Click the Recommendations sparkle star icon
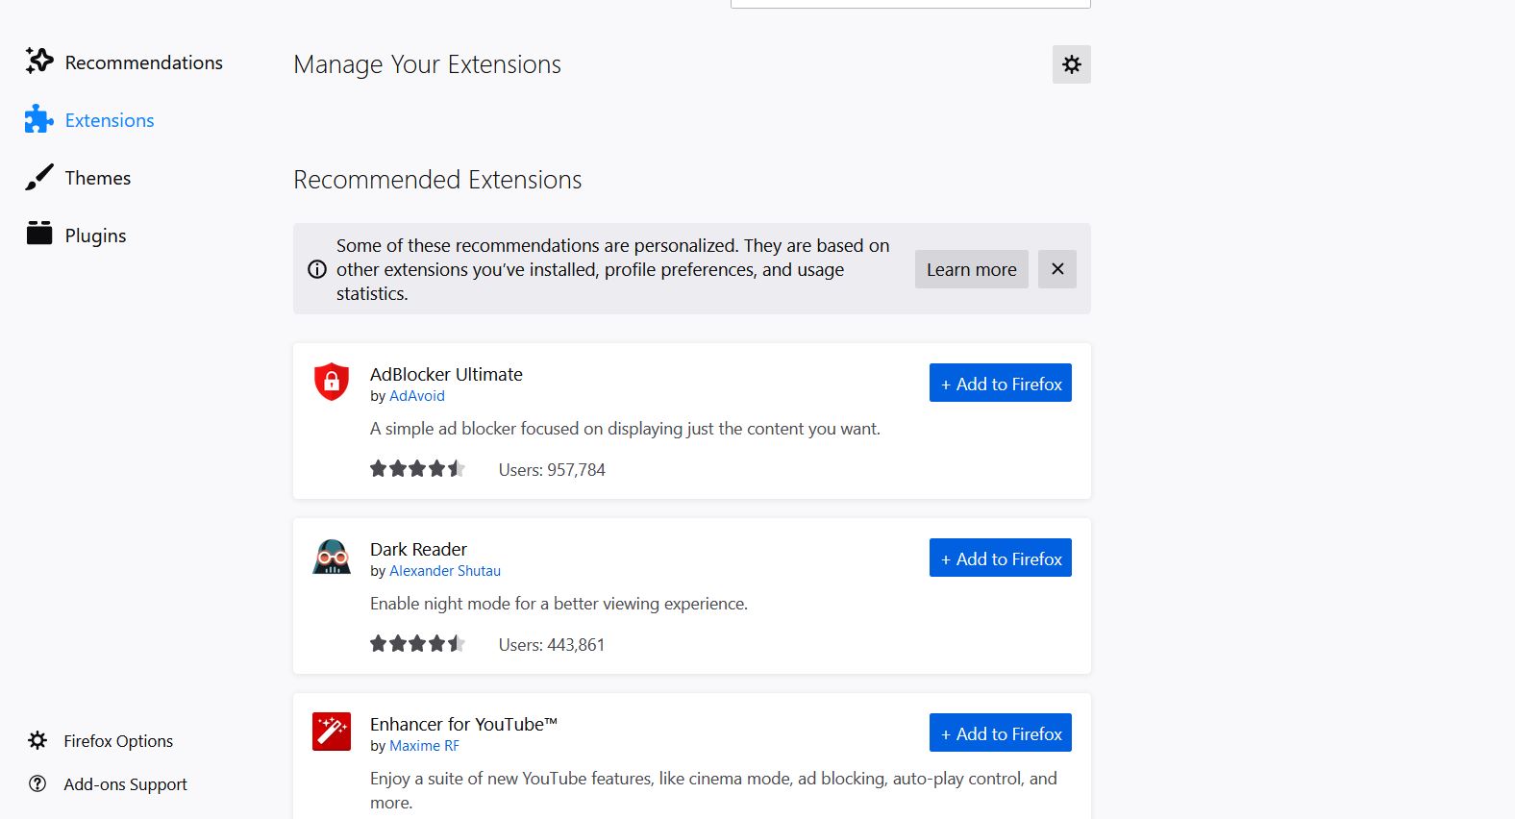The width and height of the screenshot is (1515, 819). click(39, 62)
